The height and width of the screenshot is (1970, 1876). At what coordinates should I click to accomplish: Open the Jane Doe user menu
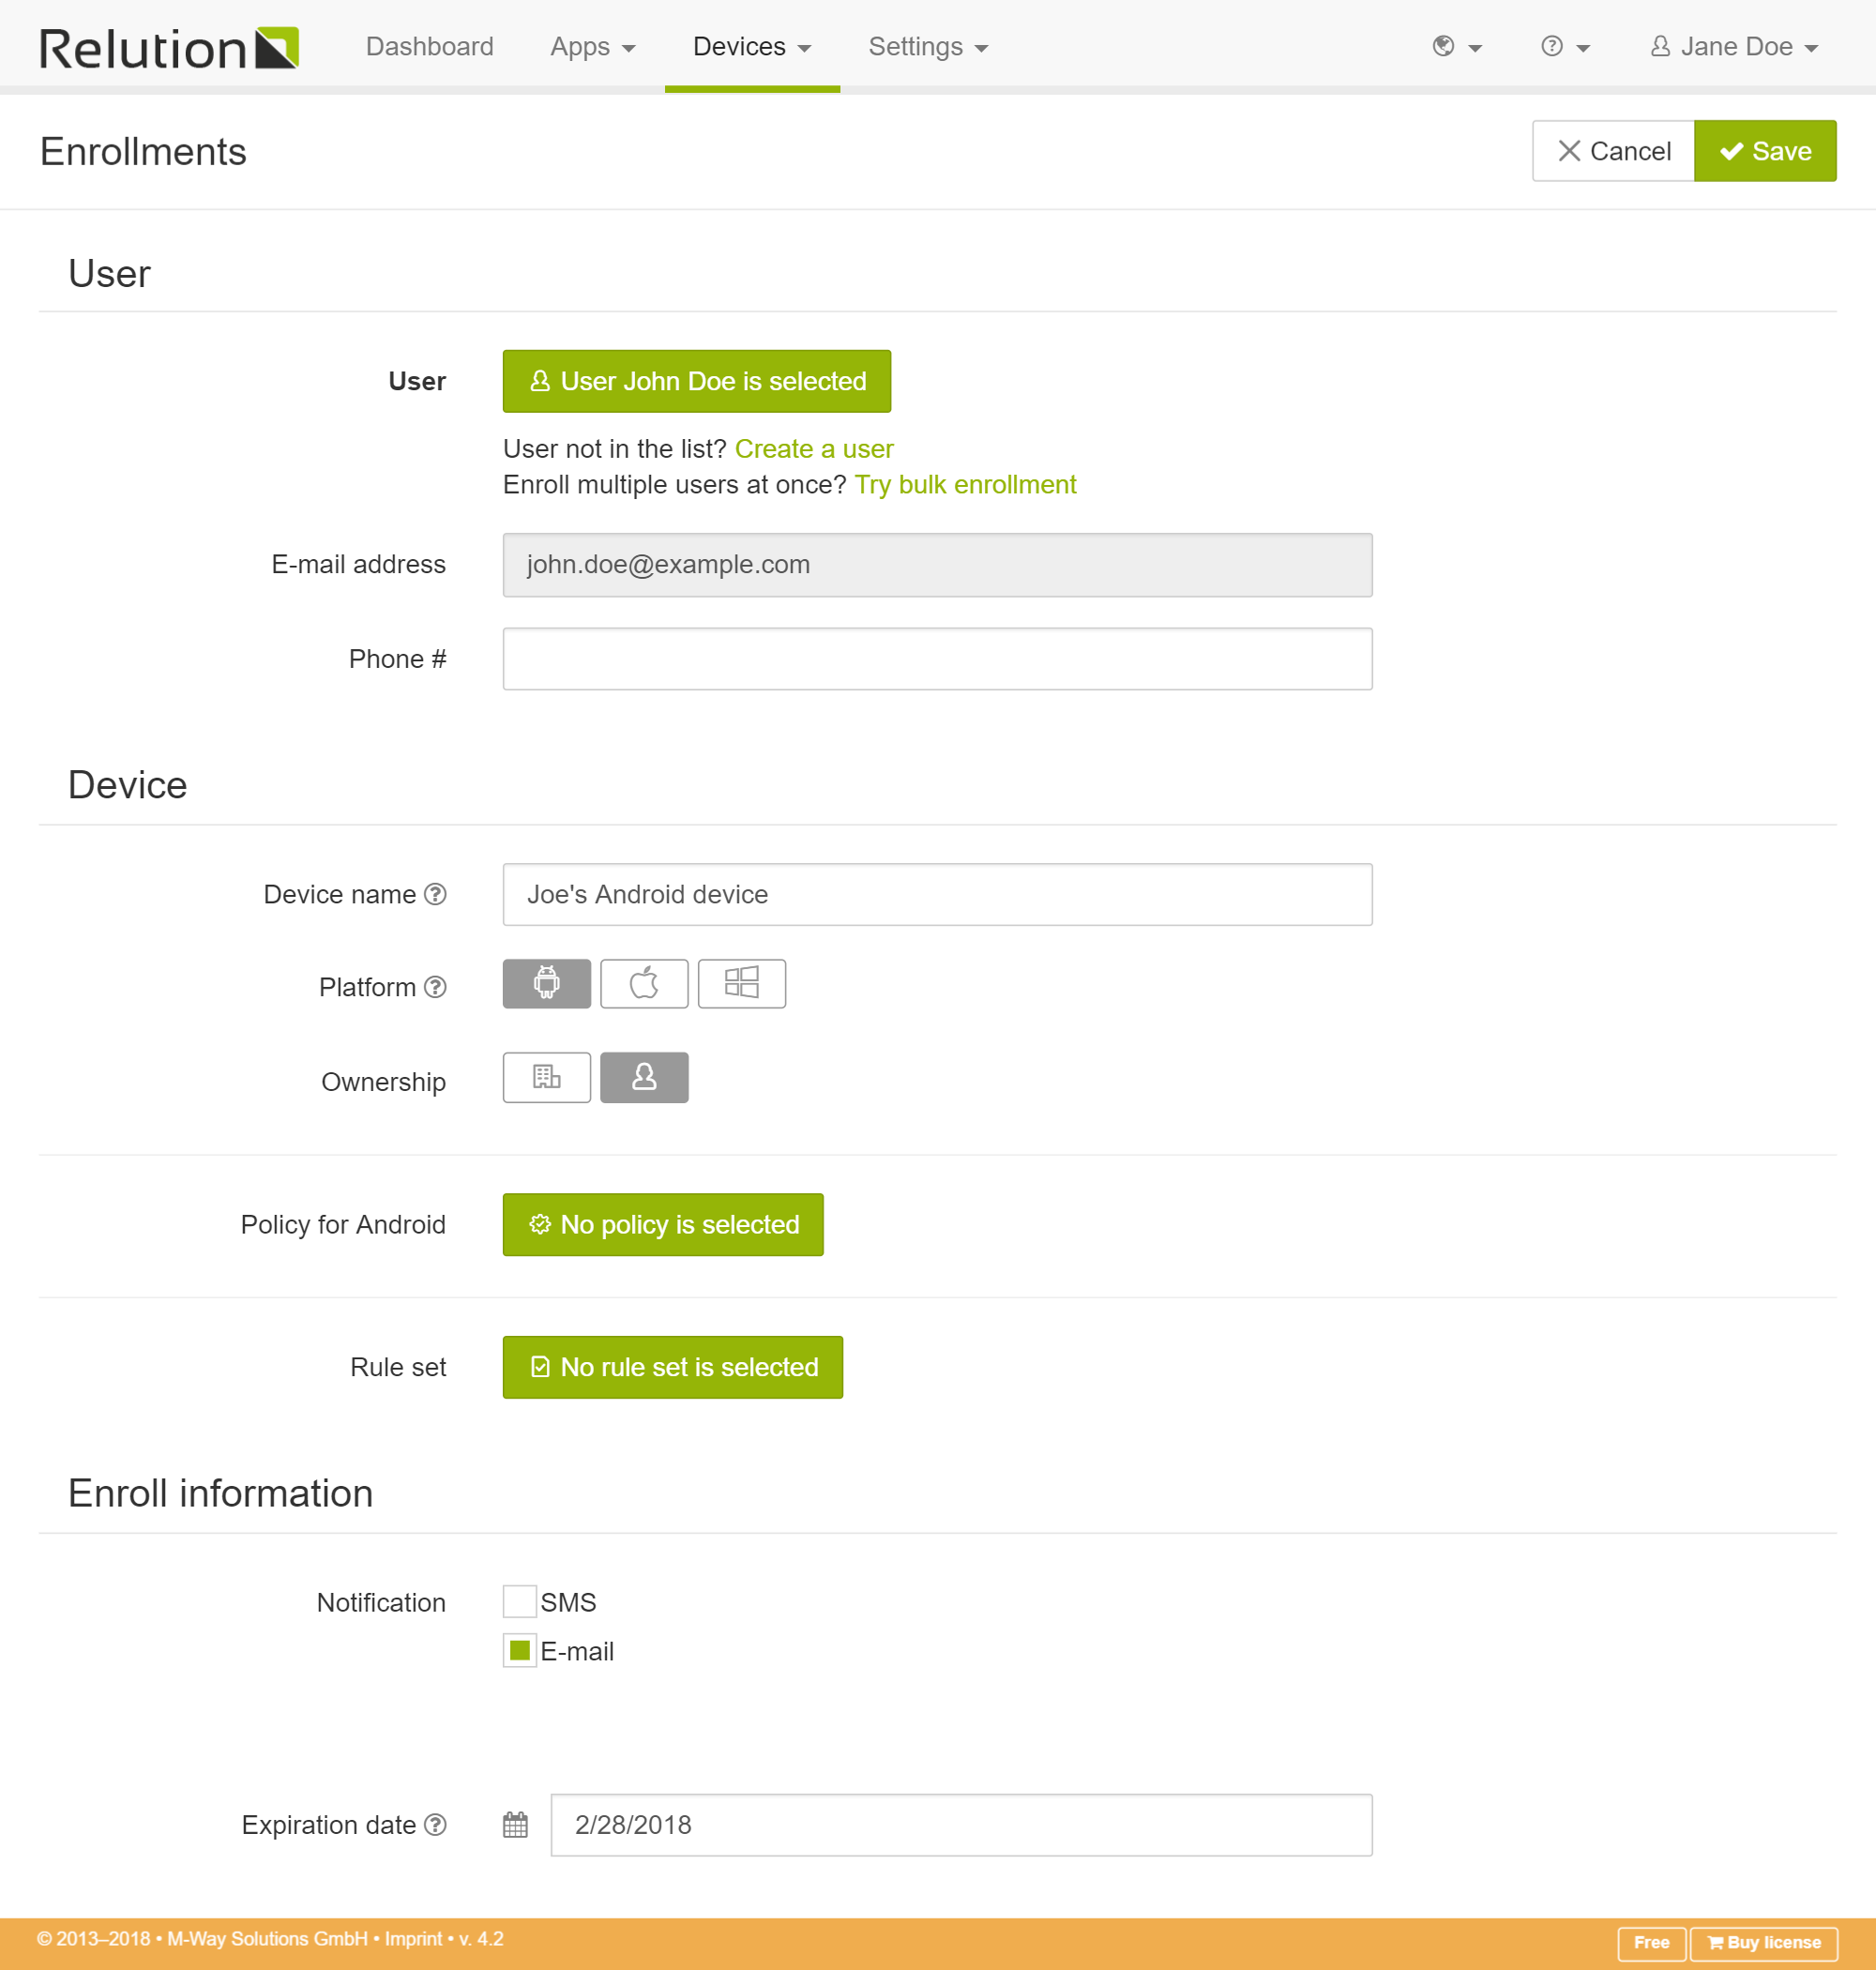click(1733, 47)
